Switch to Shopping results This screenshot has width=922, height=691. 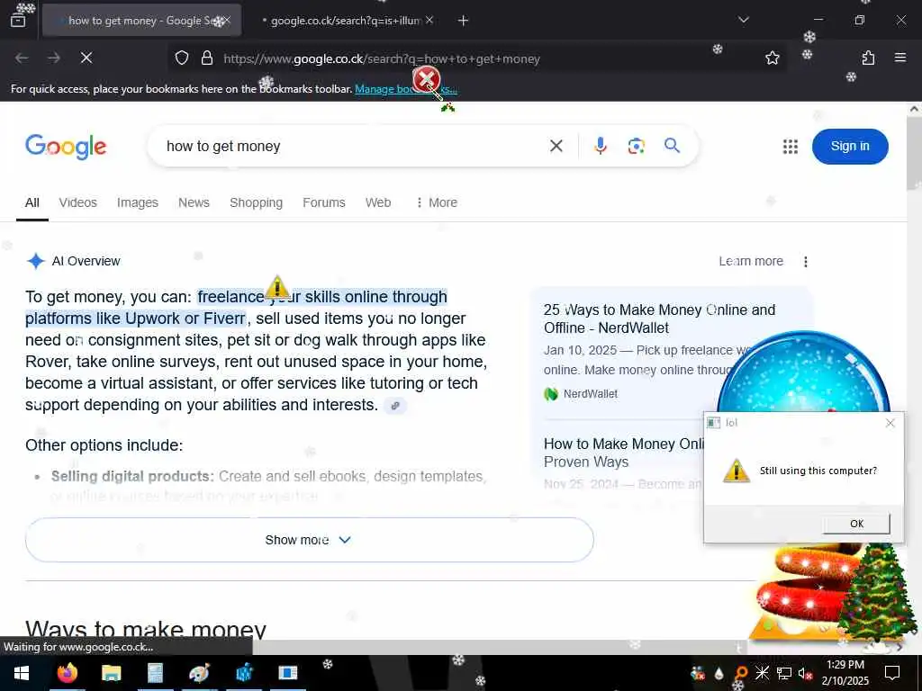256,202
